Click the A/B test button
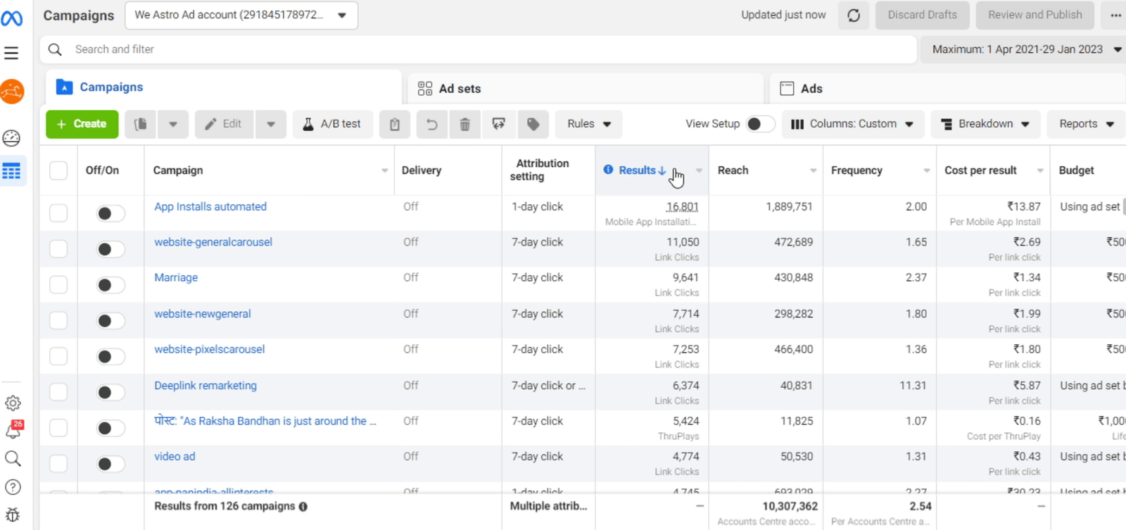This screenshot has height=530, width=1126. (332, 124)
